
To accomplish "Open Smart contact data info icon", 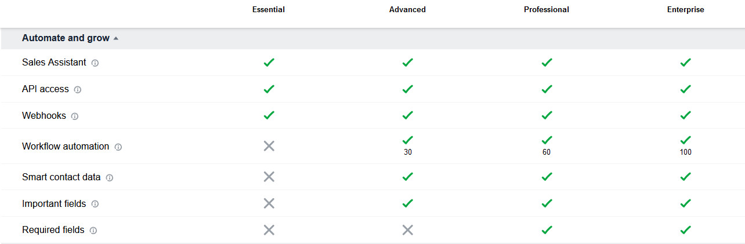I will 110,178.
